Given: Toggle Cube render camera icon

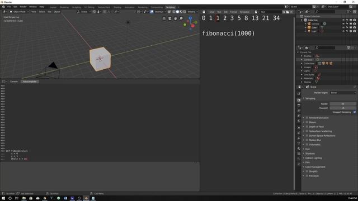Looking at the screenshot, I should (x=354, y=27).
